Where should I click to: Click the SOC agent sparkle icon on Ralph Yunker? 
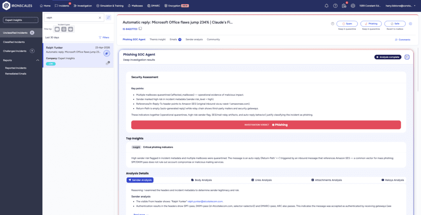coord(106,53)
